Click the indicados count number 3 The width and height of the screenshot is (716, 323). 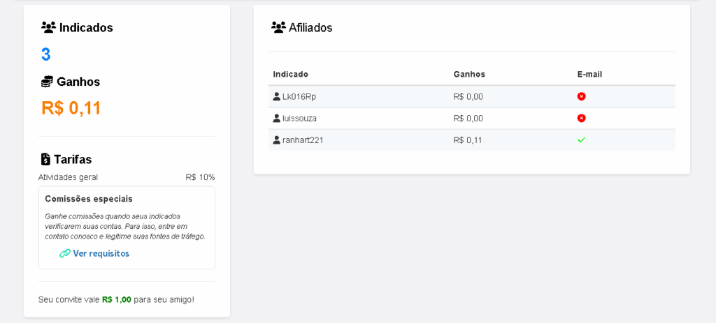pyautogui.click(x=45, y=54)
